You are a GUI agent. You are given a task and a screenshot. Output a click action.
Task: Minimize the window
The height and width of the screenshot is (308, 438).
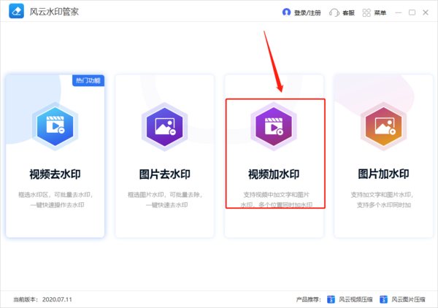point(399,12)
